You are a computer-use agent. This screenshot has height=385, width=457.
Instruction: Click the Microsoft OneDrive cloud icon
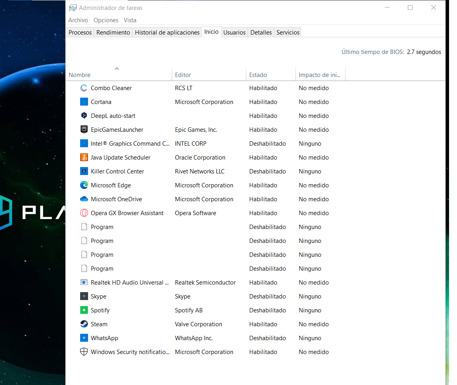pos(84,199)
